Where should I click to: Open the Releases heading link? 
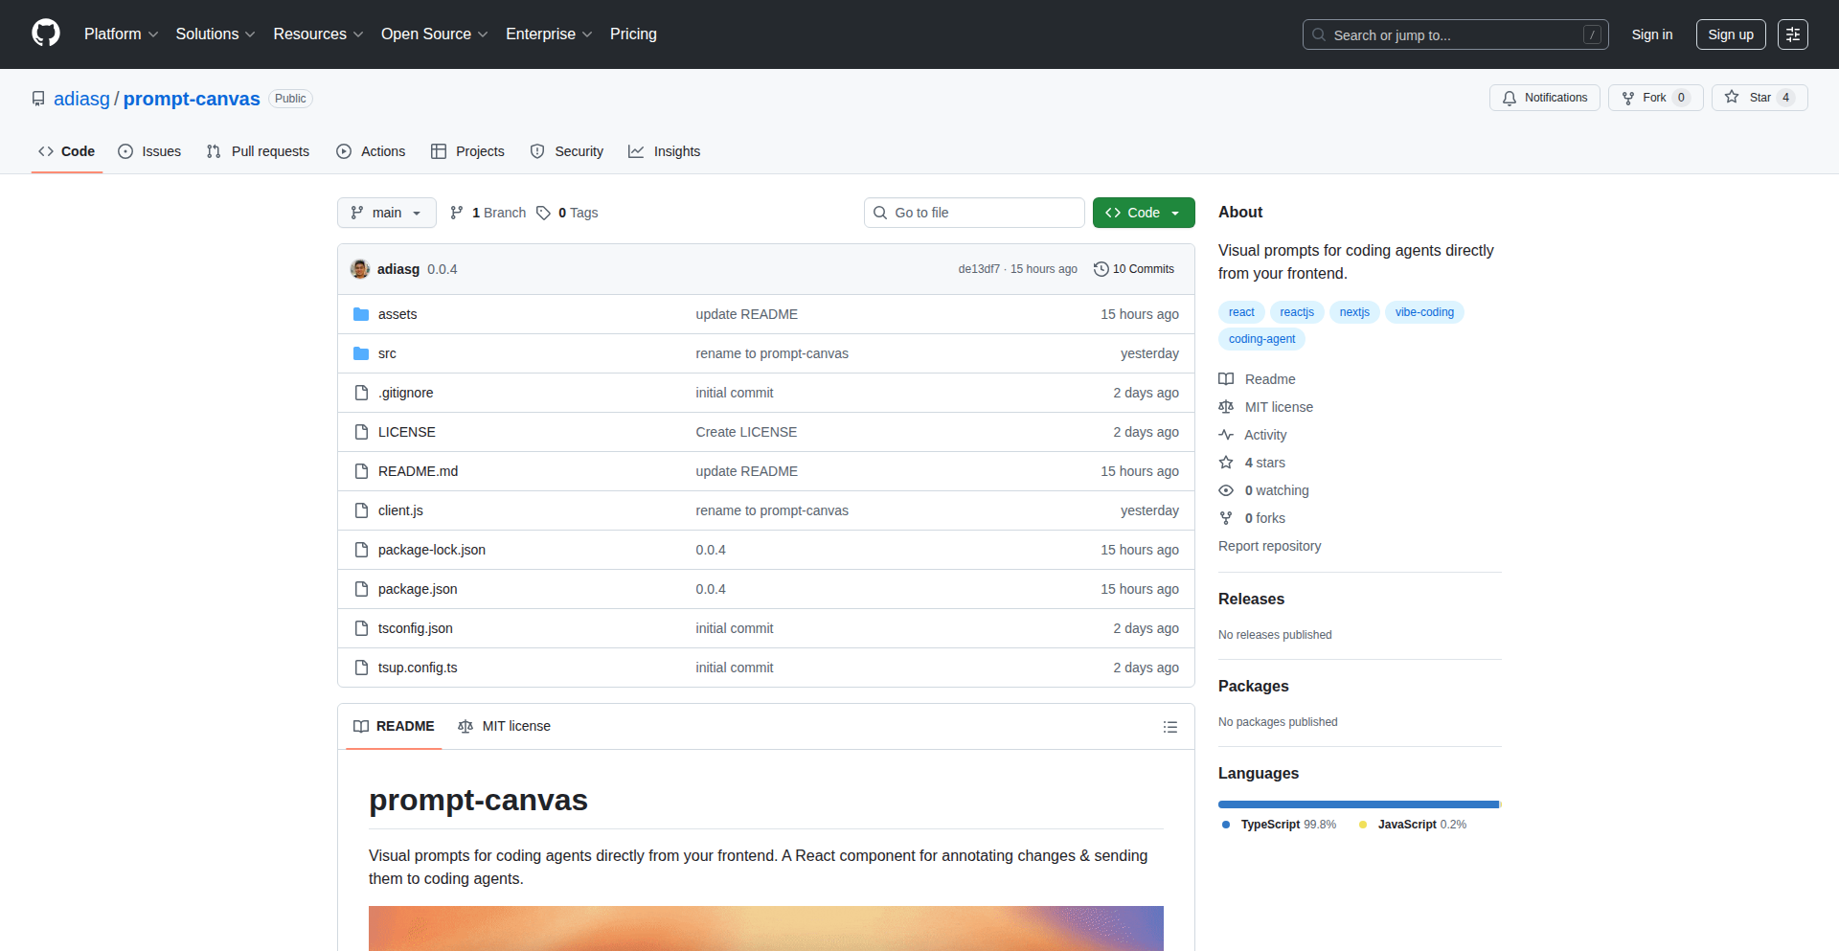coord(1251,599)
